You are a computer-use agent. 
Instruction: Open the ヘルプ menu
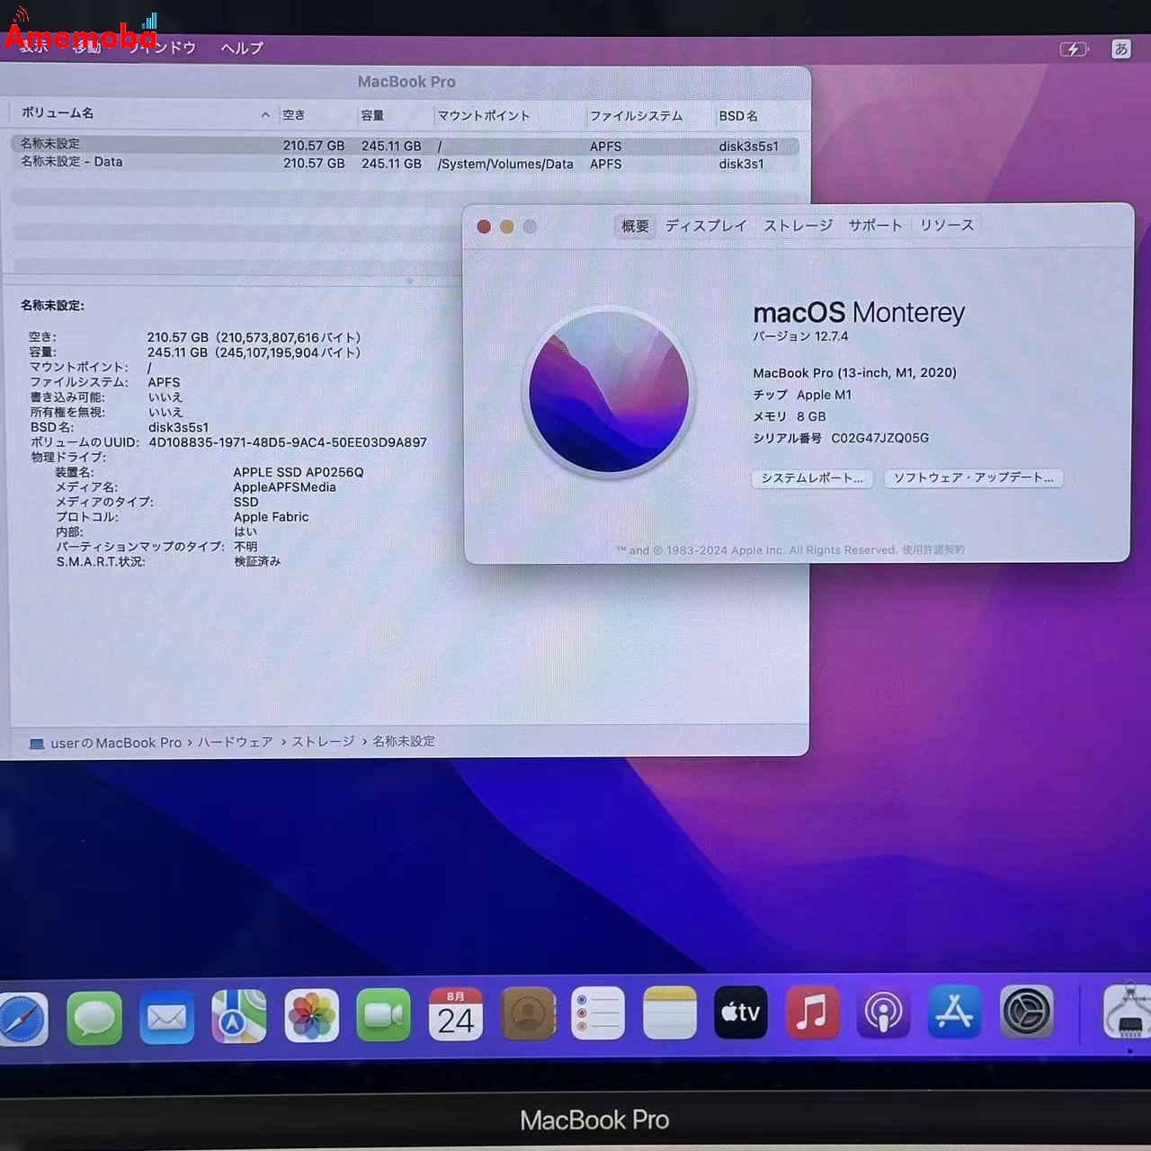point(241,48)
